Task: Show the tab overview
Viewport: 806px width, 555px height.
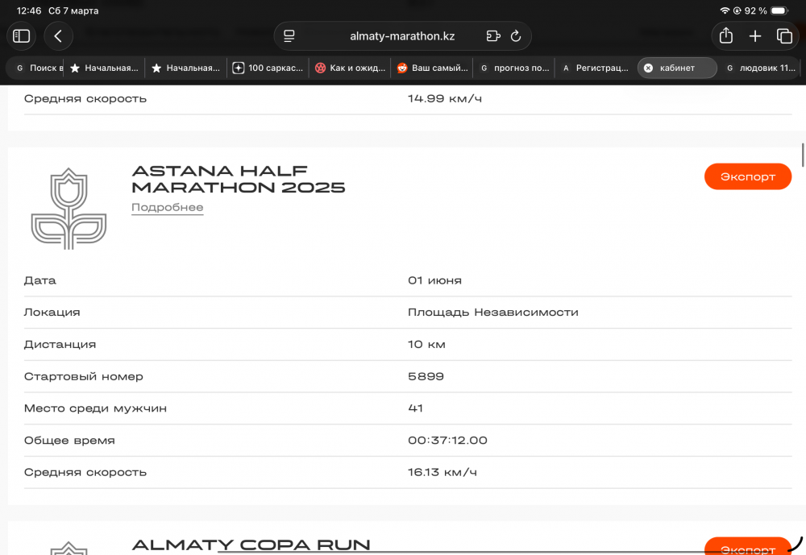Action: pyautogui.click(x=784, y=36)
